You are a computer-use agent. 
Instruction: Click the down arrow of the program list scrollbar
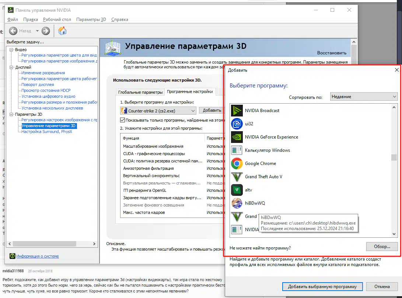(394, 234)
